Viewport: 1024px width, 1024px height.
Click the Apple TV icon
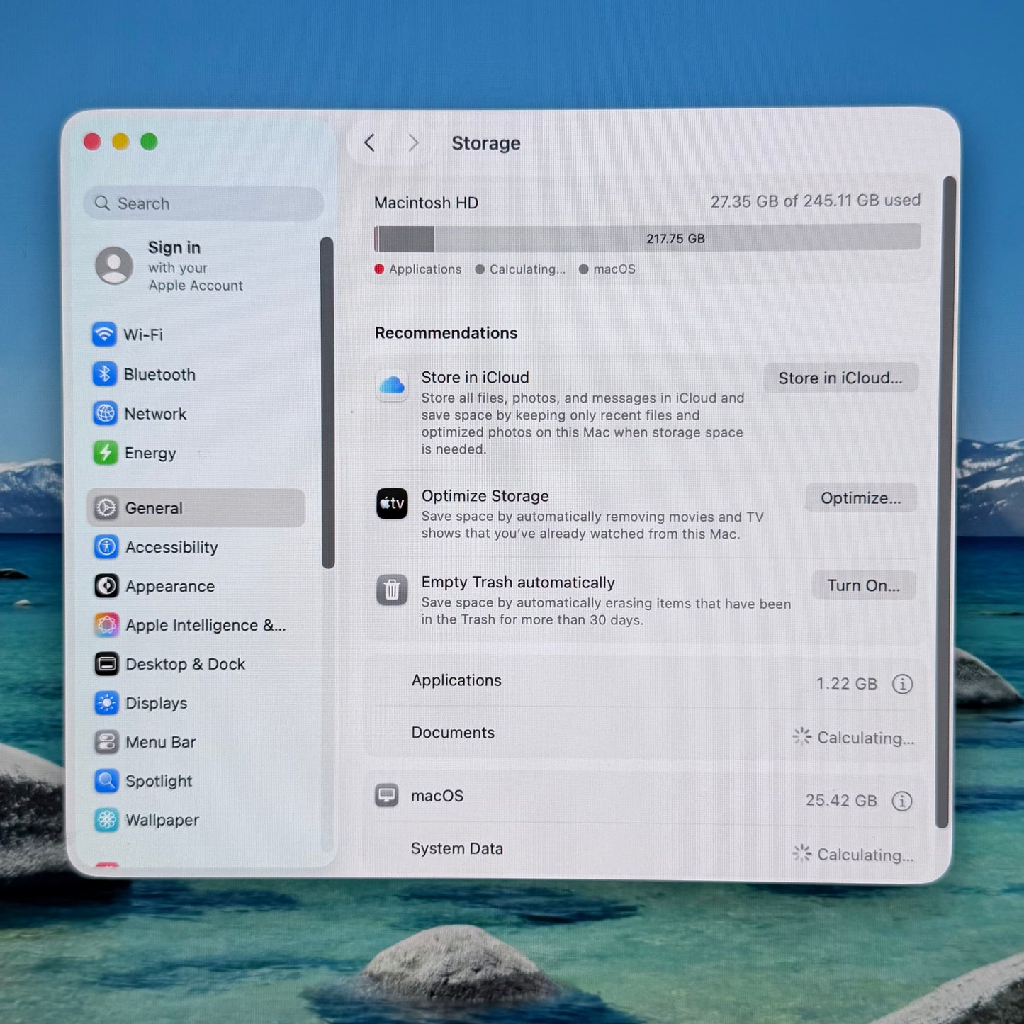tap(392, 504)
